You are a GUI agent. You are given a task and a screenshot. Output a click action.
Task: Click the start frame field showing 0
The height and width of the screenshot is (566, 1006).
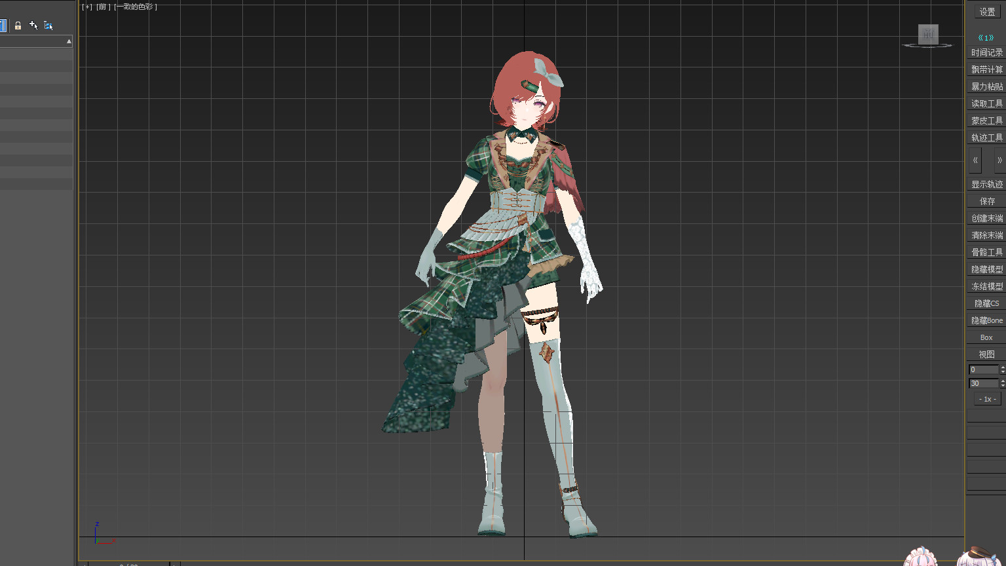[983, 369]
